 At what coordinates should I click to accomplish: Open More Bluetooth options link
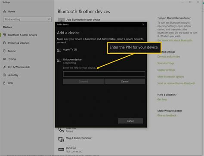click(170, 76)
